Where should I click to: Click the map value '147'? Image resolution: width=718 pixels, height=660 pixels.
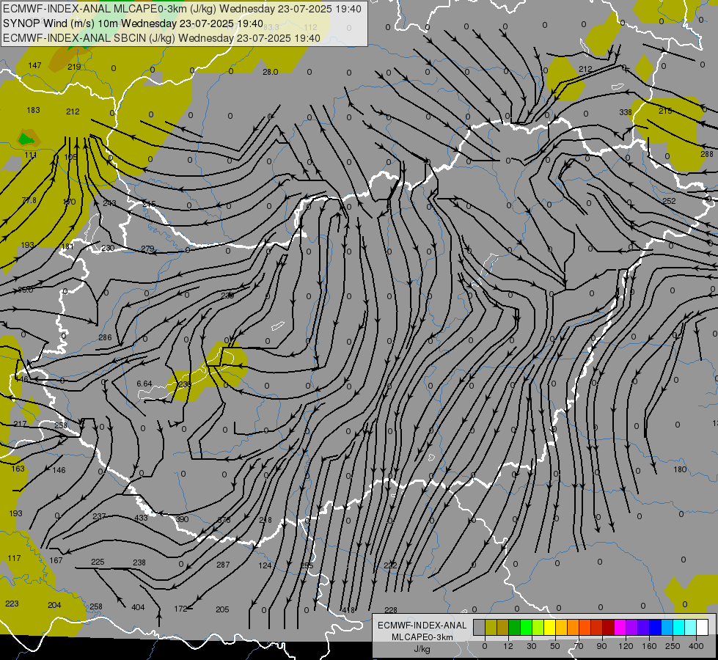[x=34, y=65]
